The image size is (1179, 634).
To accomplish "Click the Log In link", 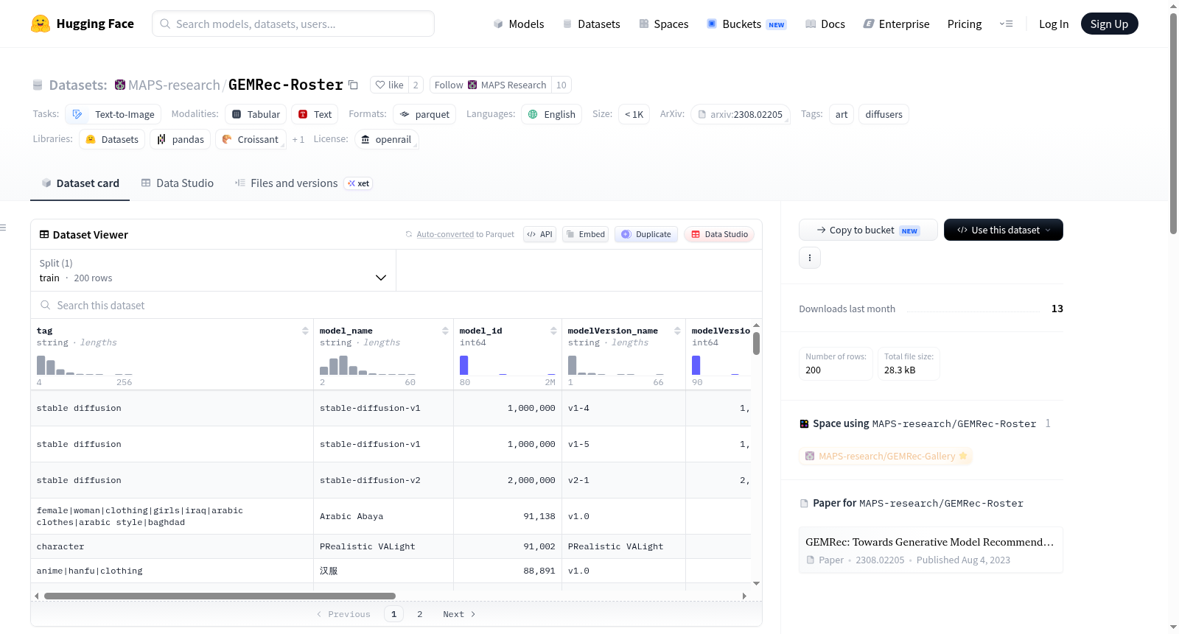I will pyautogui.click(x=1054, y=24).
